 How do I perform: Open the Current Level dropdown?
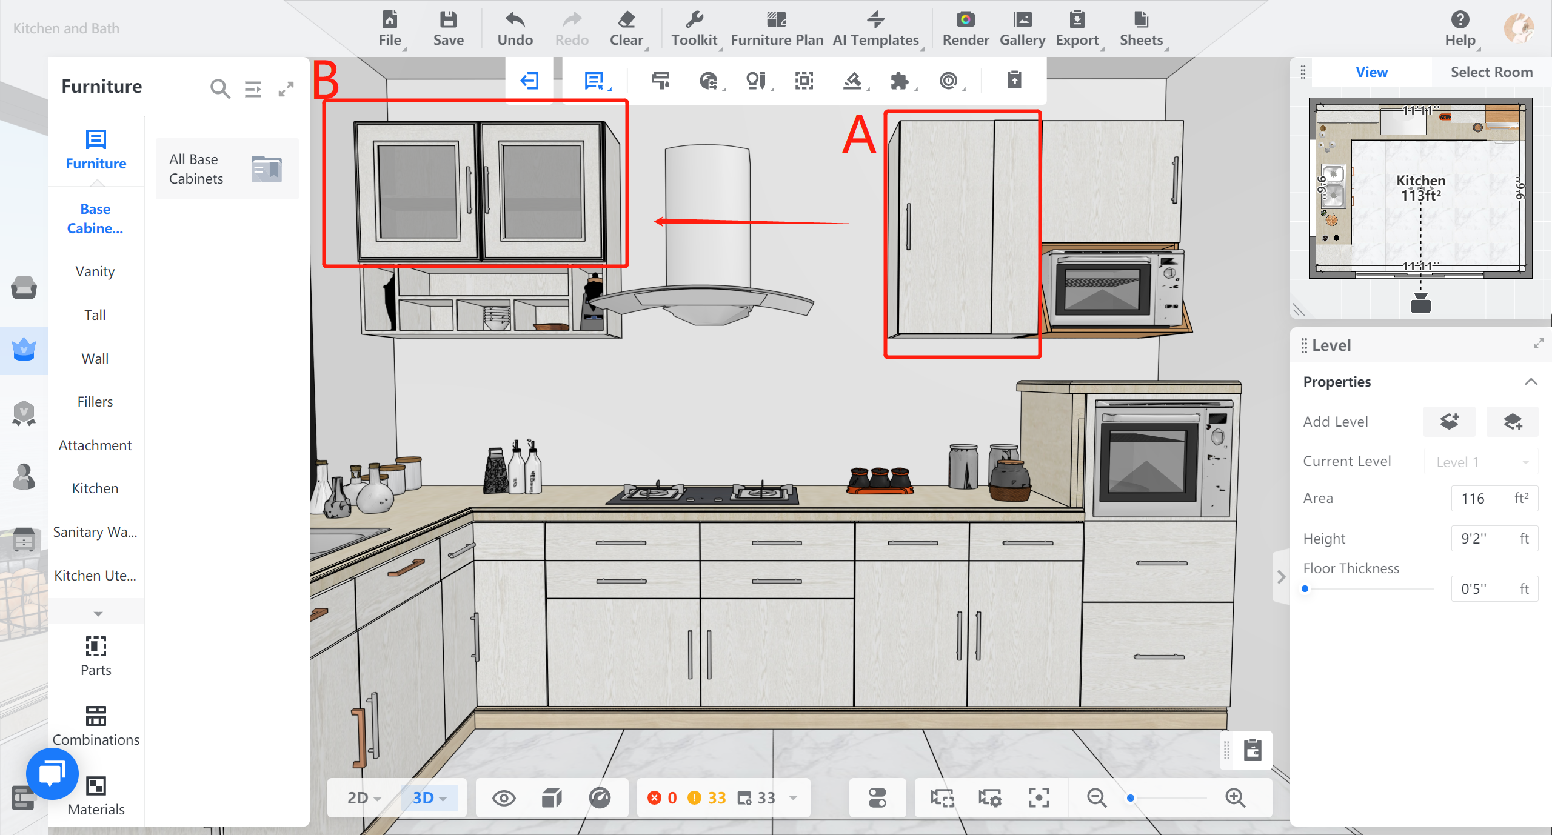[1480, 462]
